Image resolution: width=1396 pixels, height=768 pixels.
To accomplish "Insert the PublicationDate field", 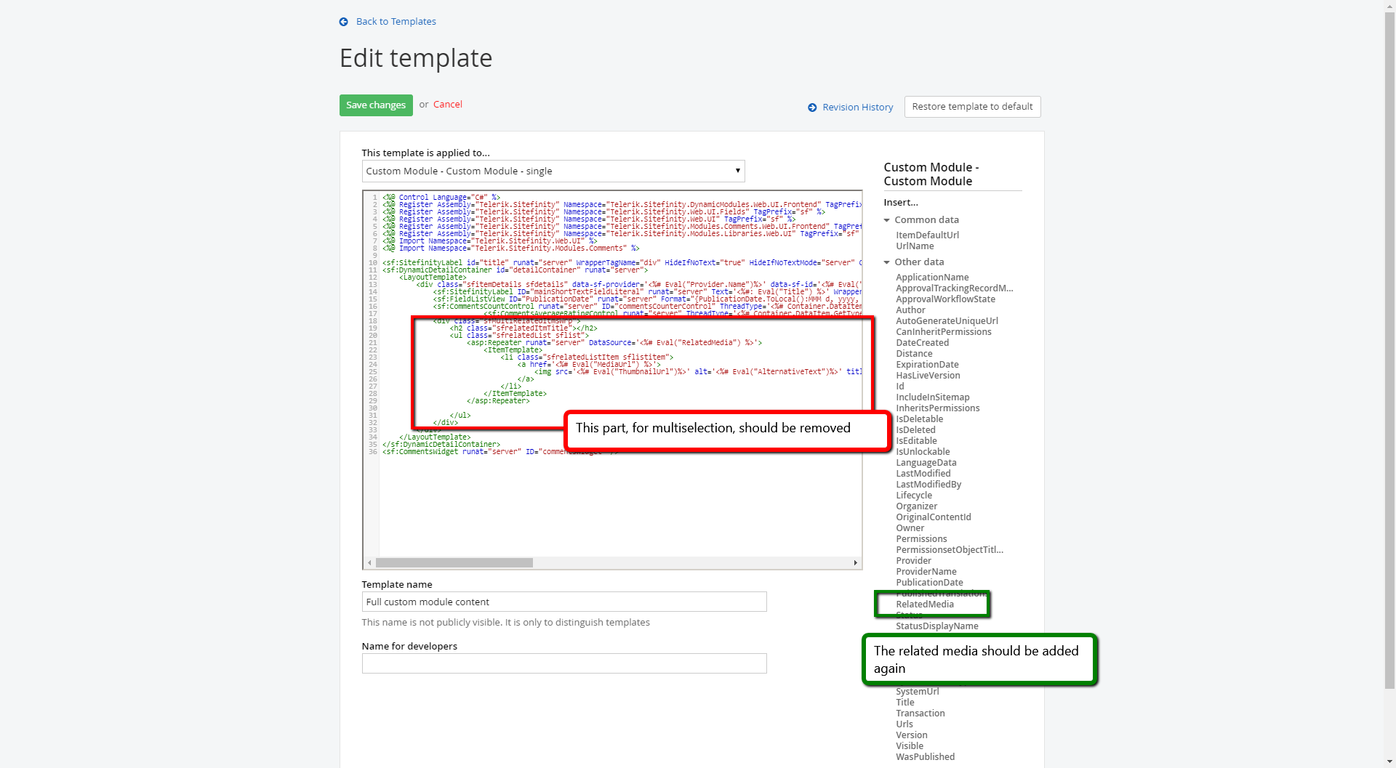I will 929,583.
